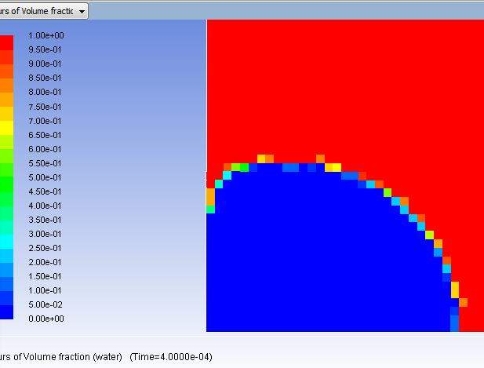Click the 4.00e-01 legend value
The image size is (484, 368).
(x=45, y=206)
